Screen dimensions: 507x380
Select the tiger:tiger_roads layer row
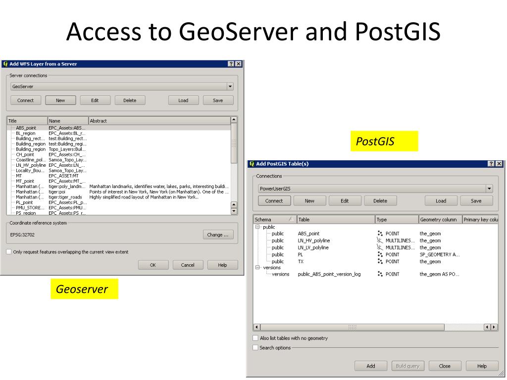click(x=119, y=197)
